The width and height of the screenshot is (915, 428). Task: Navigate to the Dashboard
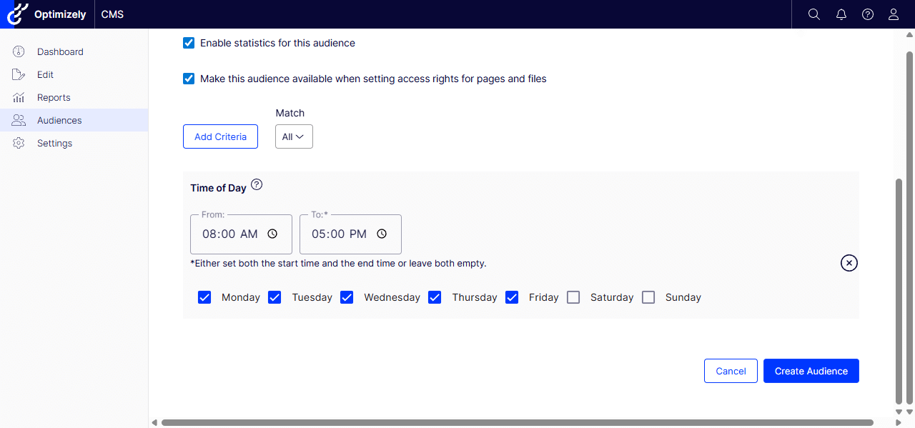point(60,51)
